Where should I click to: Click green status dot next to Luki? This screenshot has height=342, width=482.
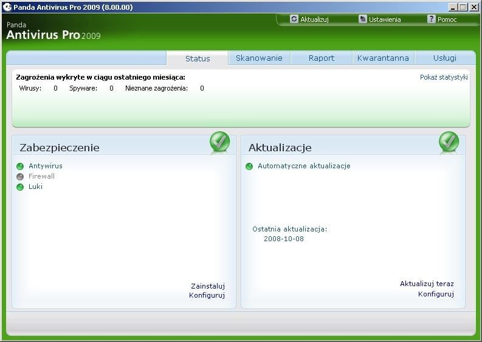20,187
